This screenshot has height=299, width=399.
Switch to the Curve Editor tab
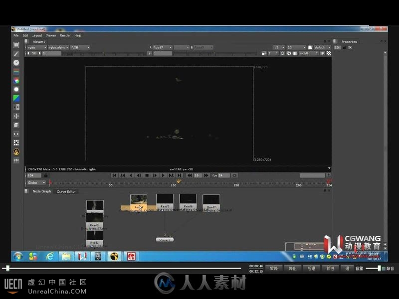(66, 191)
